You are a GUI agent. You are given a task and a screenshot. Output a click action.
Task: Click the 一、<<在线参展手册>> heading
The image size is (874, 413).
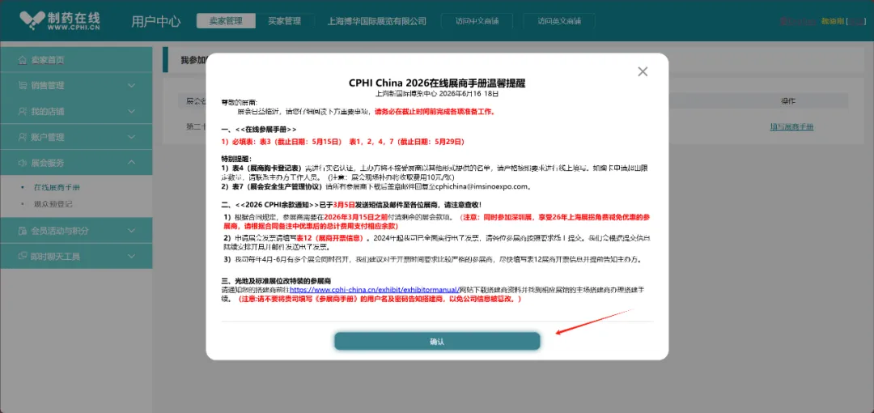click(x=259, y=129)
